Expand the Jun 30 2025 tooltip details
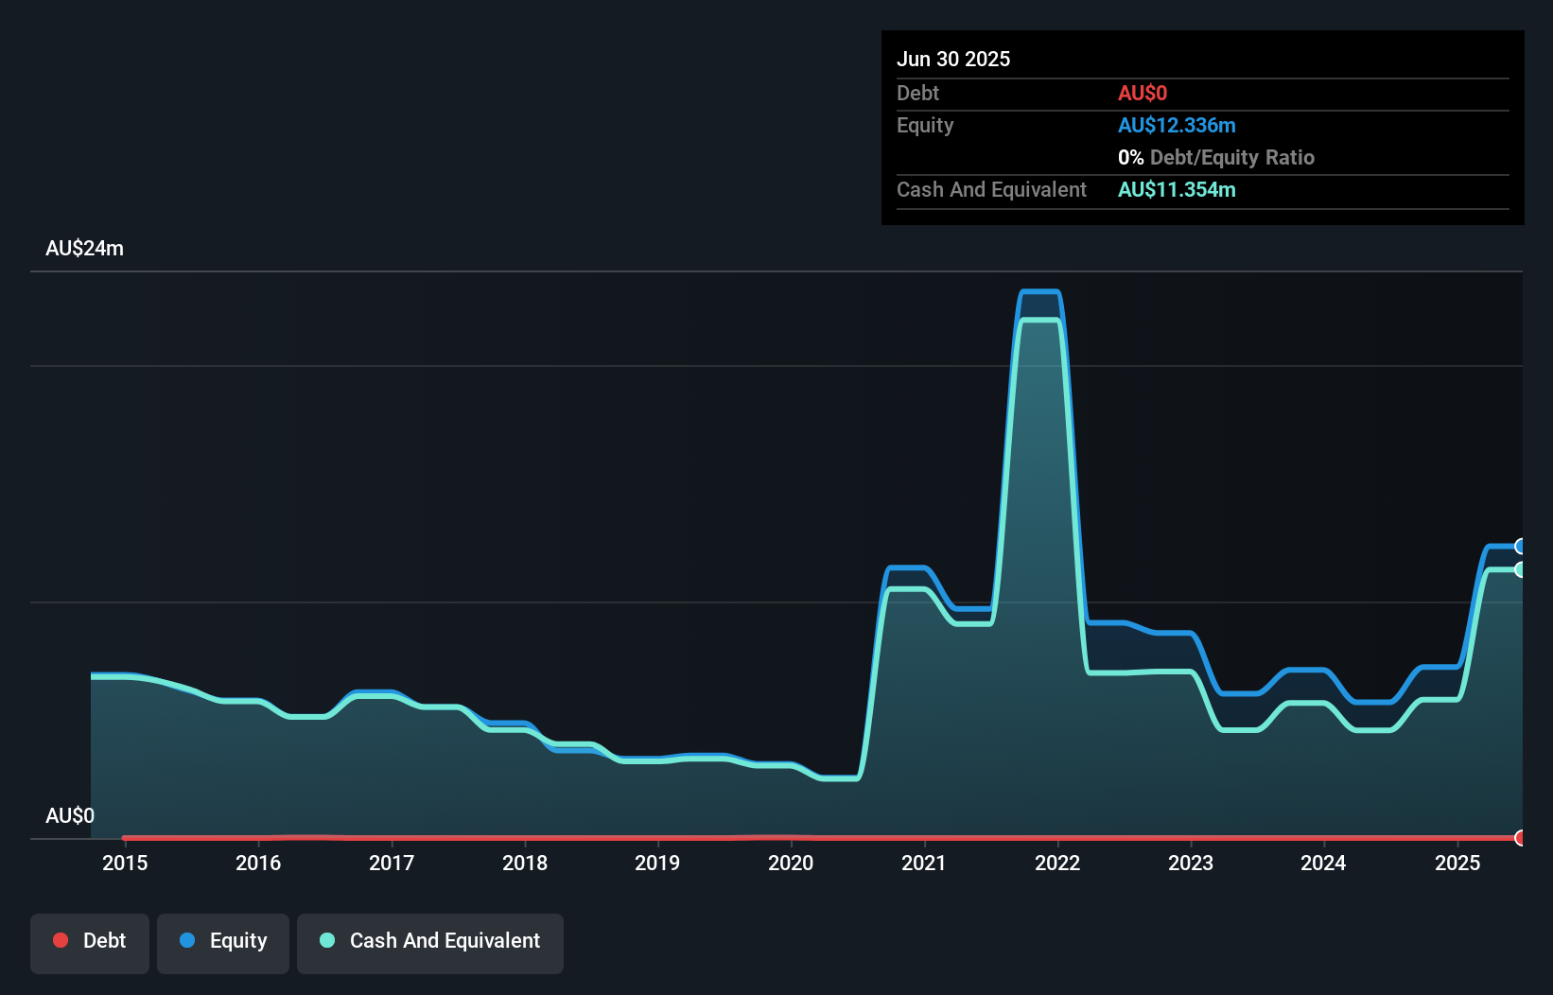 pyautogui.click(x=953, y=59)
